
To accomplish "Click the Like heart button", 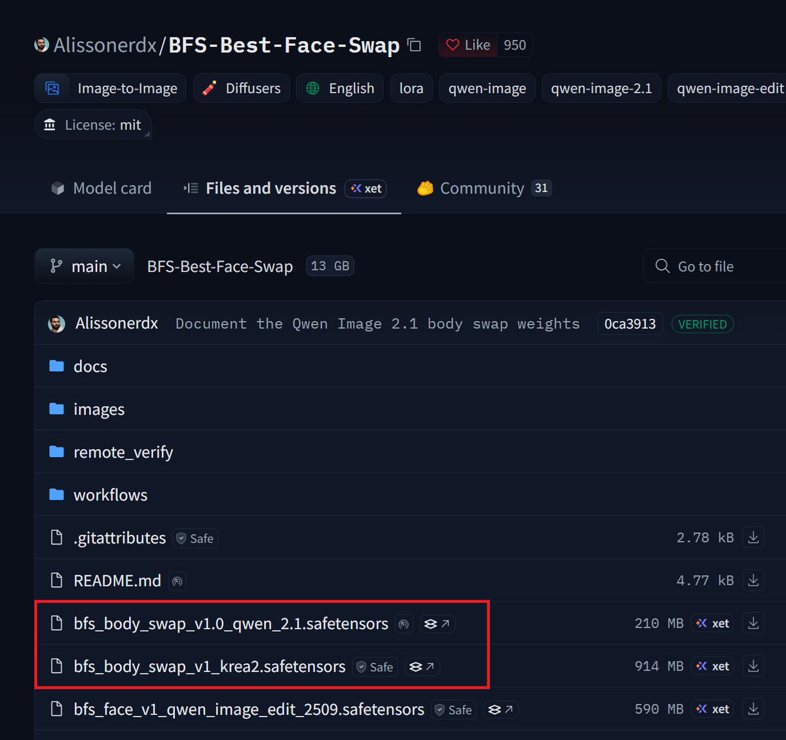I will 468,45.
